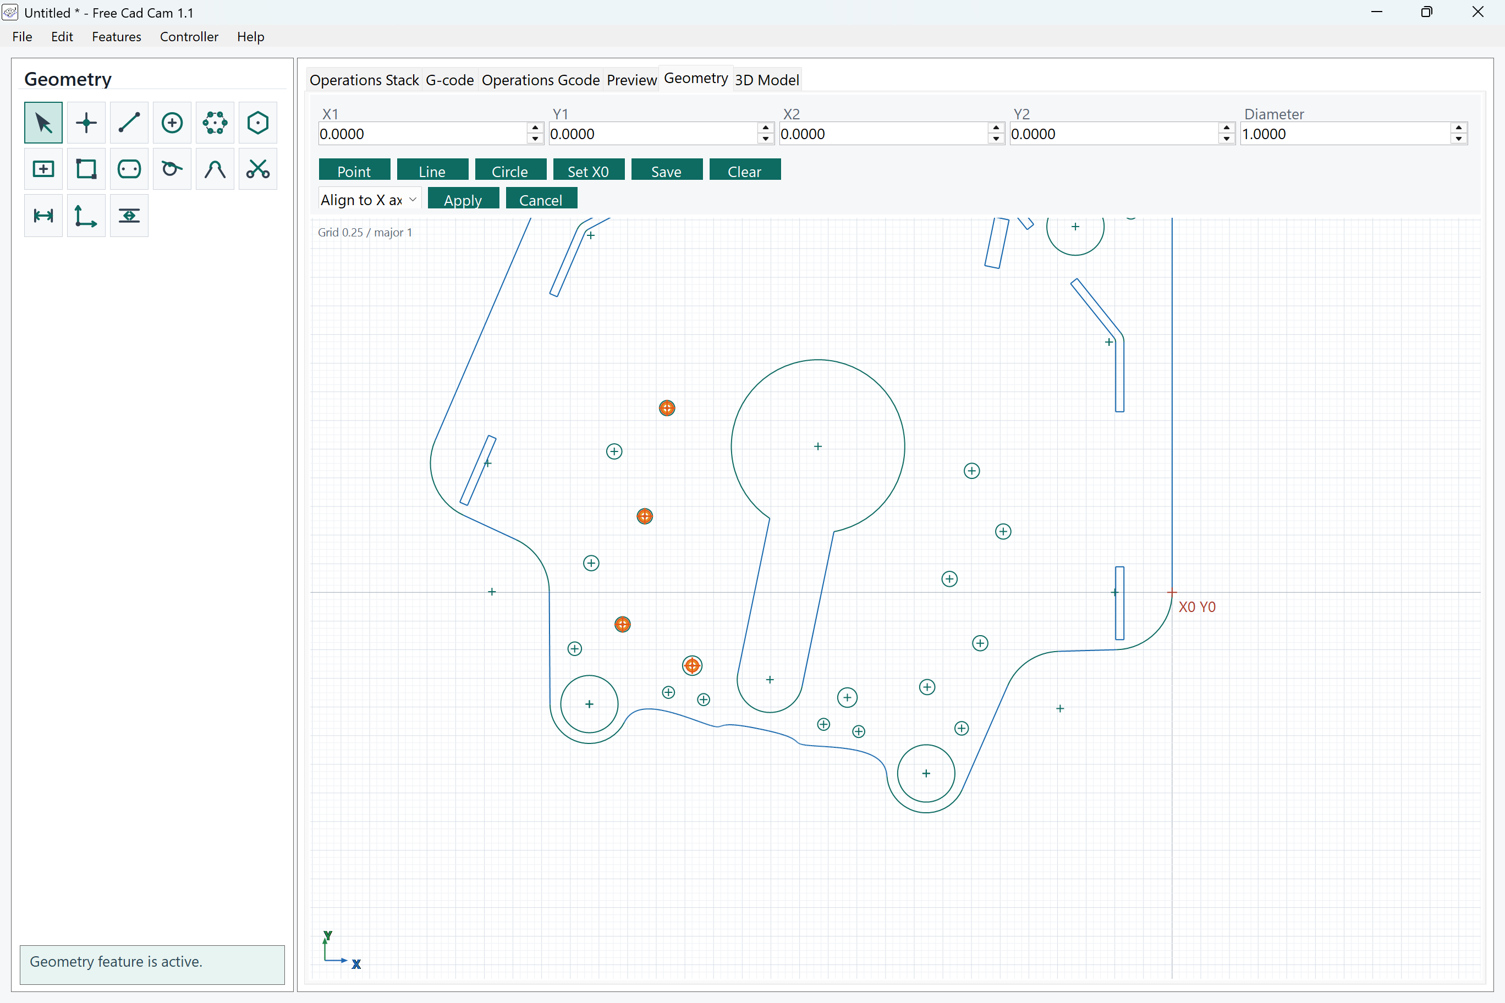Select the arrow pointer selection tool

pos(43,122)
